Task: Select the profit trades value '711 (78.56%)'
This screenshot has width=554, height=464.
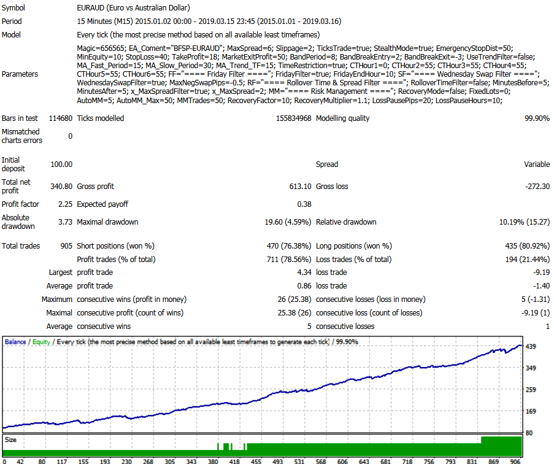Action: [289, 260]
